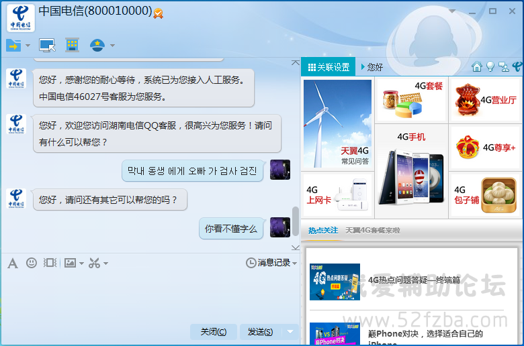
Task: Minimize the chat window
Action: point(472,11)
